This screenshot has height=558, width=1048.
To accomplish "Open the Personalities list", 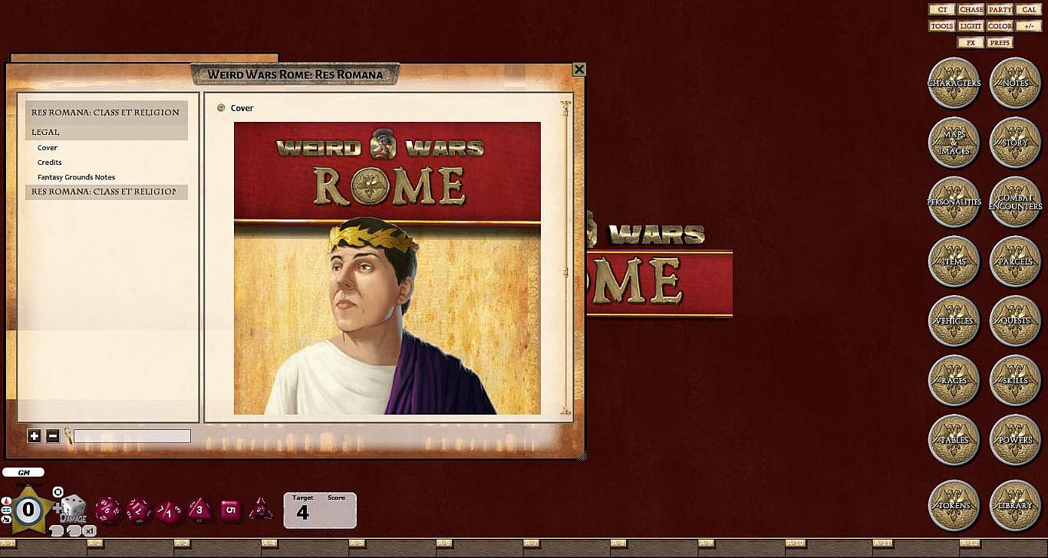I will pos(954,202).
